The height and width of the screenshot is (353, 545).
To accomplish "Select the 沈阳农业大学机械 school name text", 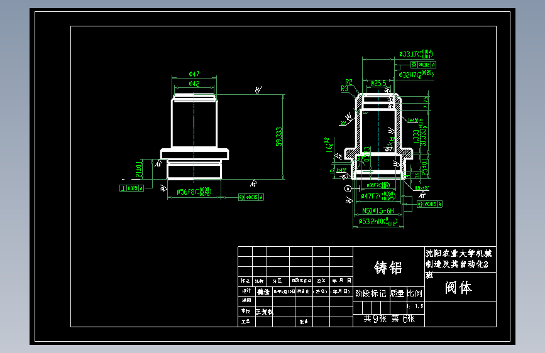I will pos(459,254).
